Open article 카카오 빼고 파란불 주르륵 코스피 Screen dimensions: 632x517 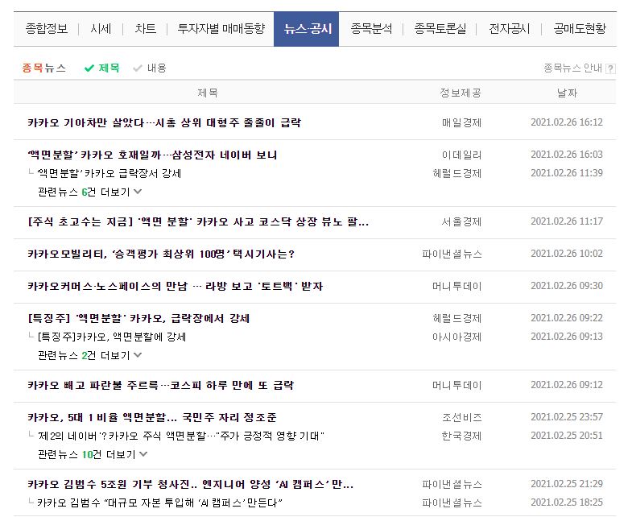click(160, 385)
